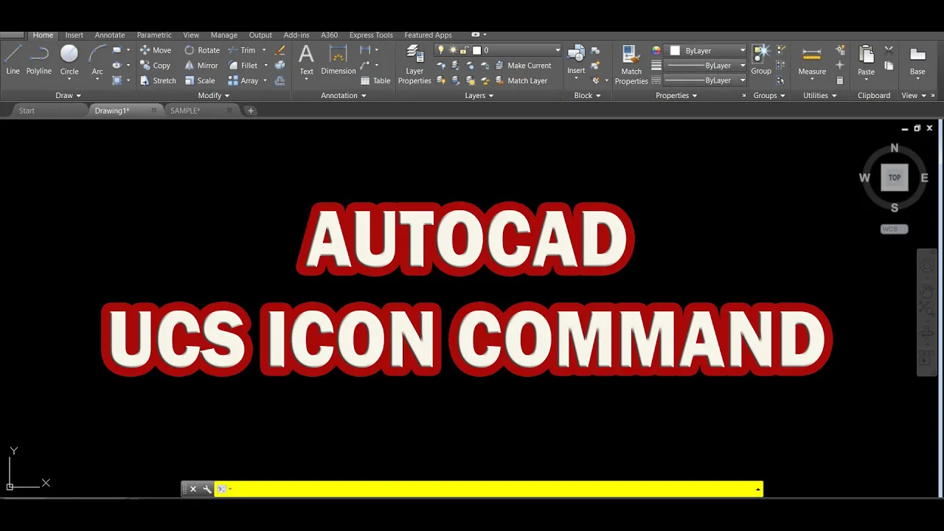
Task: Toggle layer on/off lightbulb icon
Action: 441,50
